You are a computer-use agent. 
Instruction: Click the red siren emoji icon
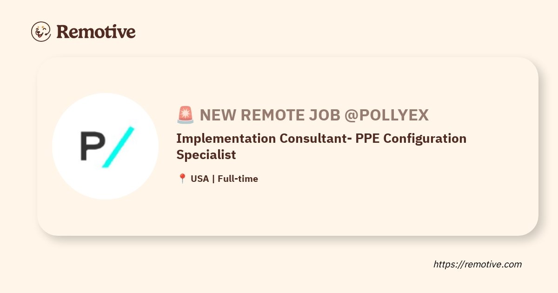(x=186, y=114)
